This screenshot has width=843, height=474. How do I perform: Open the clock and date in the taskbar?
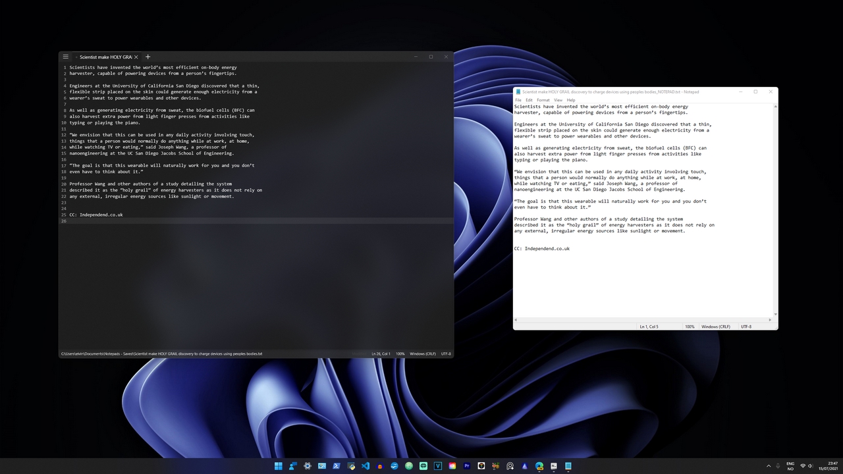(828, 466)
